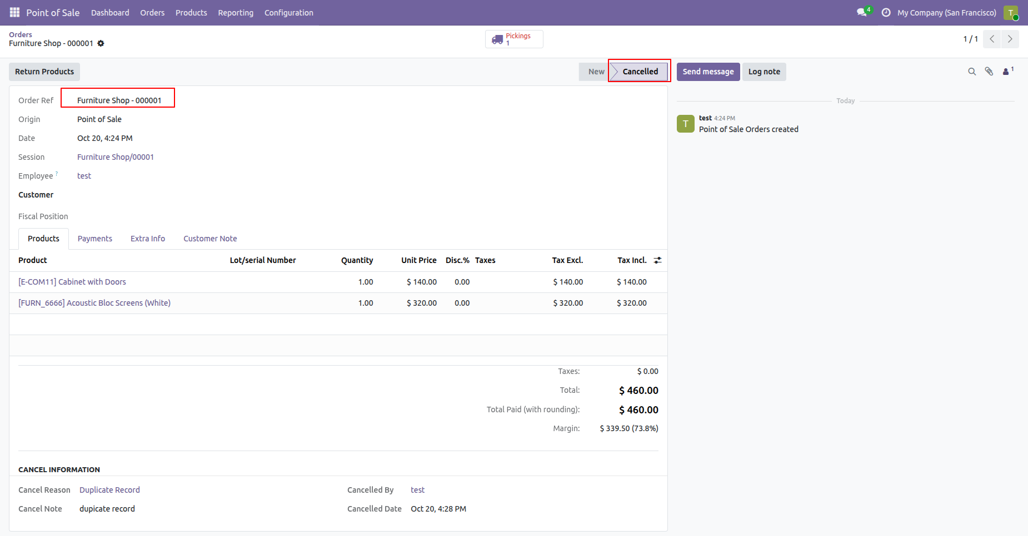Image resolution: width=1028 pixels, height=536 pixels.
Task: Open the Pickings truck smart button
Action: click(x=514, y=39)
